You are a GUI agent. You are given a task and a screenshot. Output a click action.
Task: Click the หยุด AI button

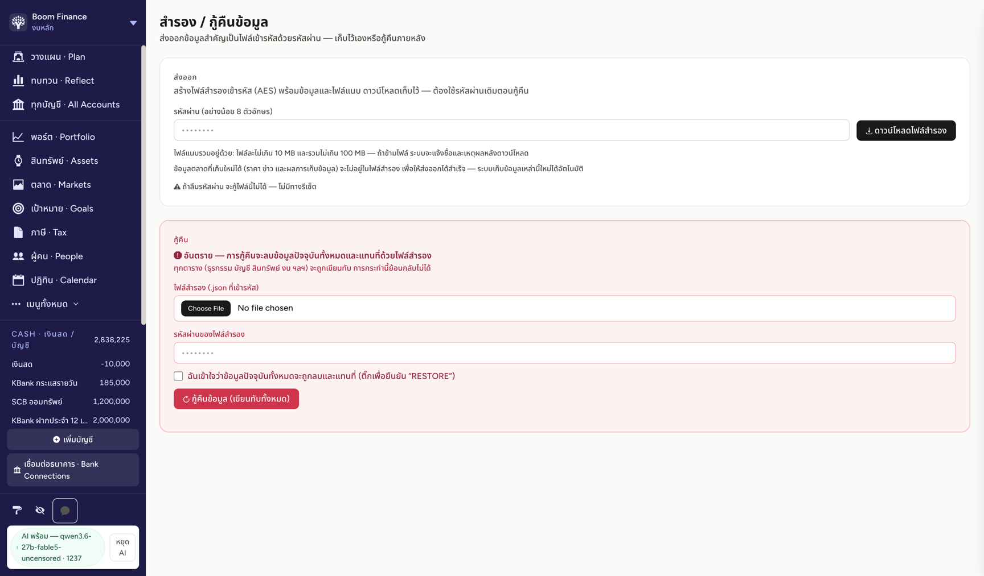122,547
